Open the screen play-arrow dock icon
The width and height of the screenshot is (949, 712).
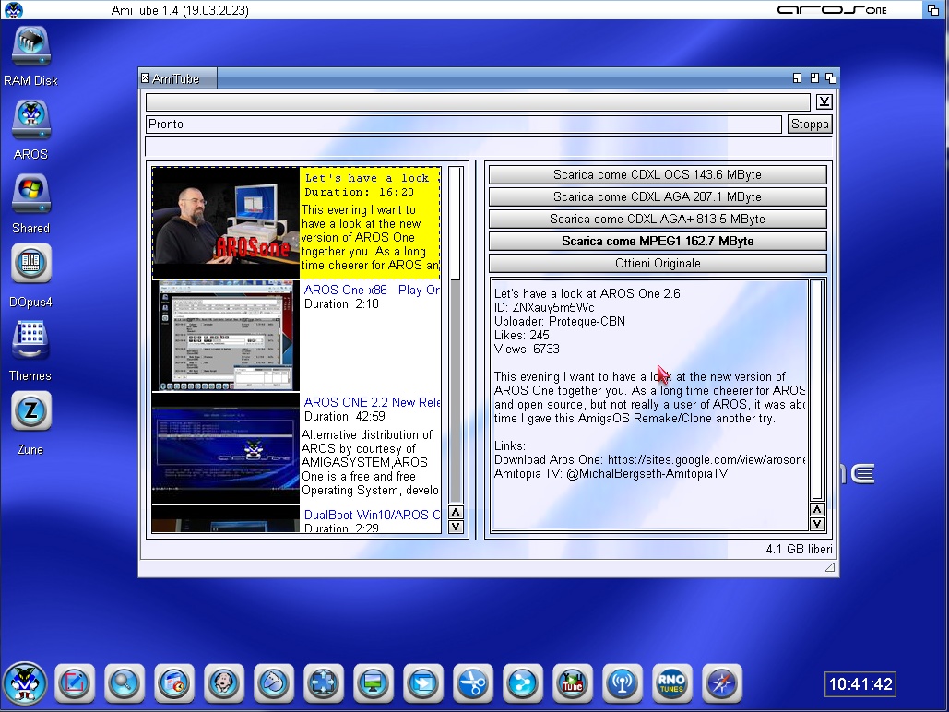point(423,683)
